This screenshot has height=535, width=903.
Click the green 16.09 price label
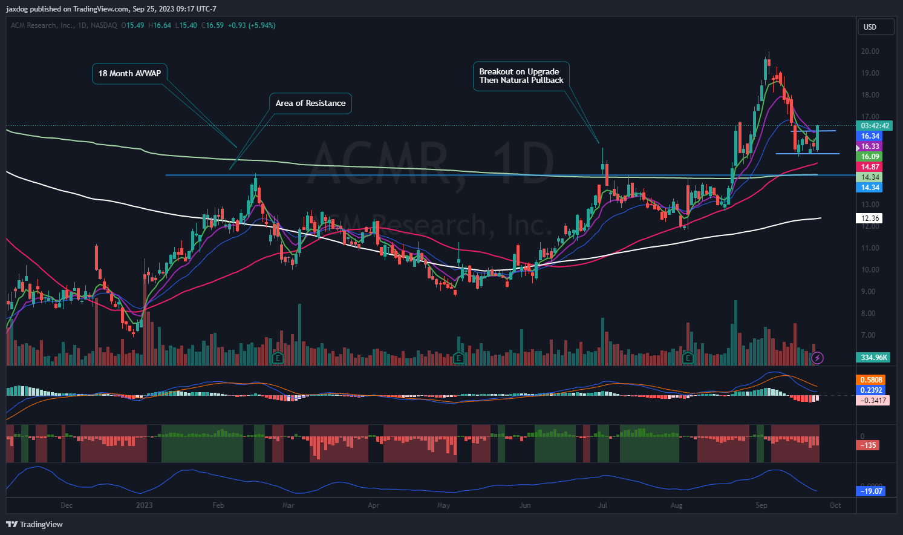[870, 157]
